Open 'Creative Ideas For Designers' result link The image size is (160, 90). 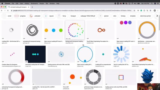click(9, 64)
